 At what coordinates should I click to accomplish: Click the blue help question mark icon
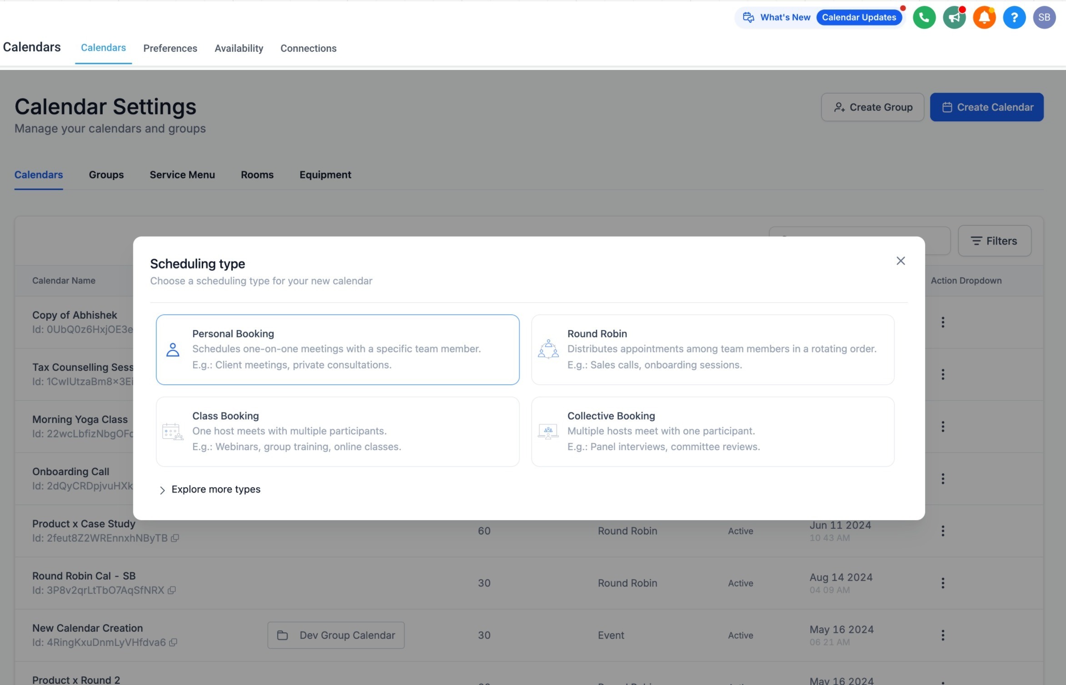click(1014, 18)
